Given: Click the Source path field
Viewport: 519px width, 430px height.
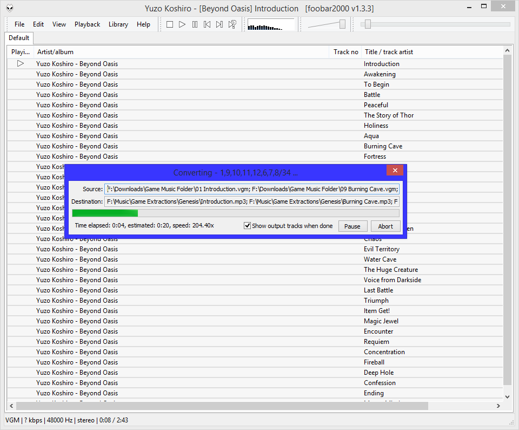Looking at the screenshot, I should tap(251, 189).
